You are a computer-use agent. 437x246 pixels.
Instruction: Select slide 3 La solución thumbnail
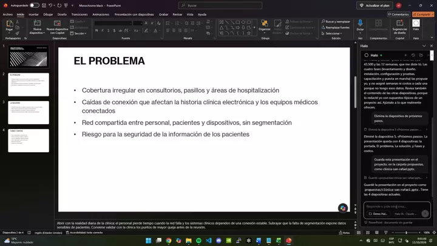[x=29, y=113]
